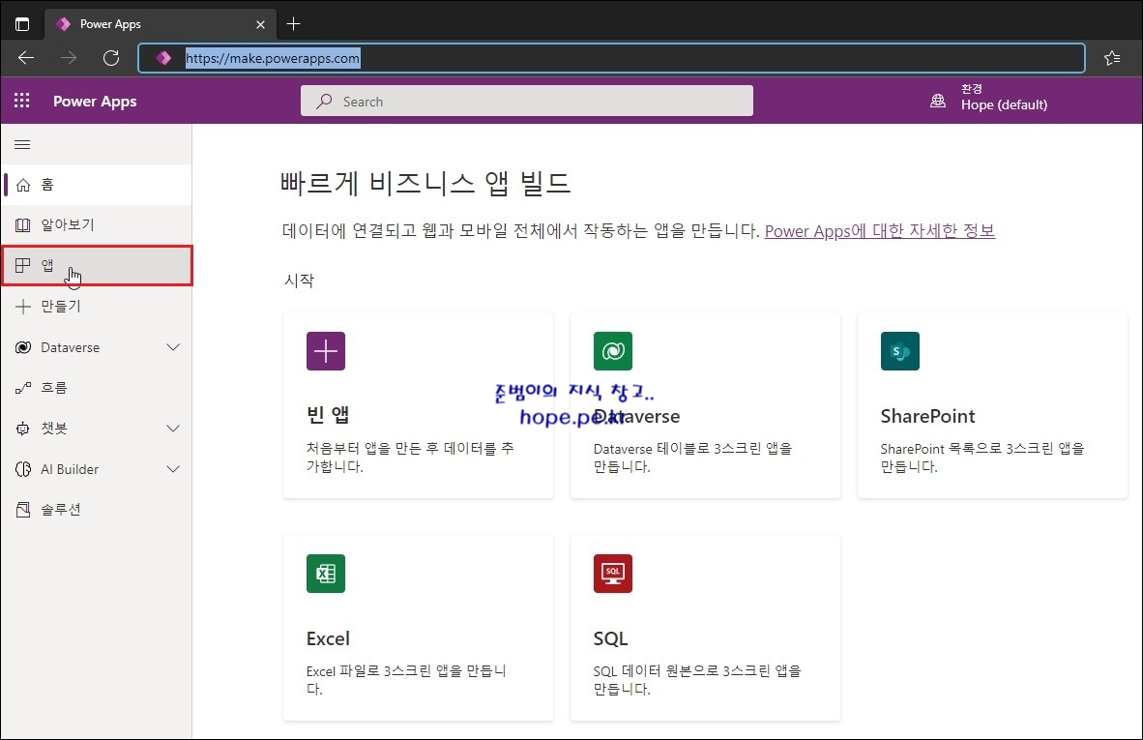
Task: Open 흐름 in the navigation
Action: tap(98, 388)
